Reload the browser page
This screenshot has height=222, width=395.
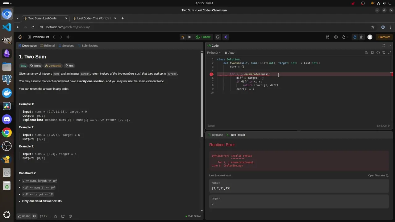[x=33, y=27]
